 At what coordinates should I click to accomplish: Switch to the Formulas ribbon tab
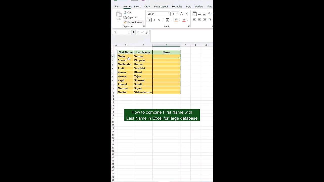(177, 7)
